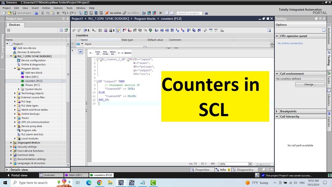Click the Save project button

coord(22,13)
